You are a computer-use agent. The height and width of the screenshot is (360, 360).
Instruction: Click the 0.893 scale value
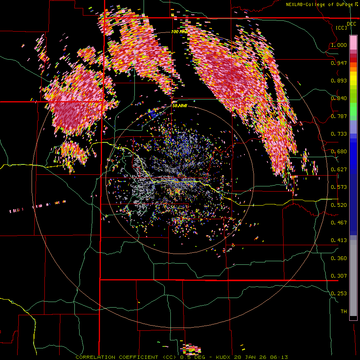339,80
